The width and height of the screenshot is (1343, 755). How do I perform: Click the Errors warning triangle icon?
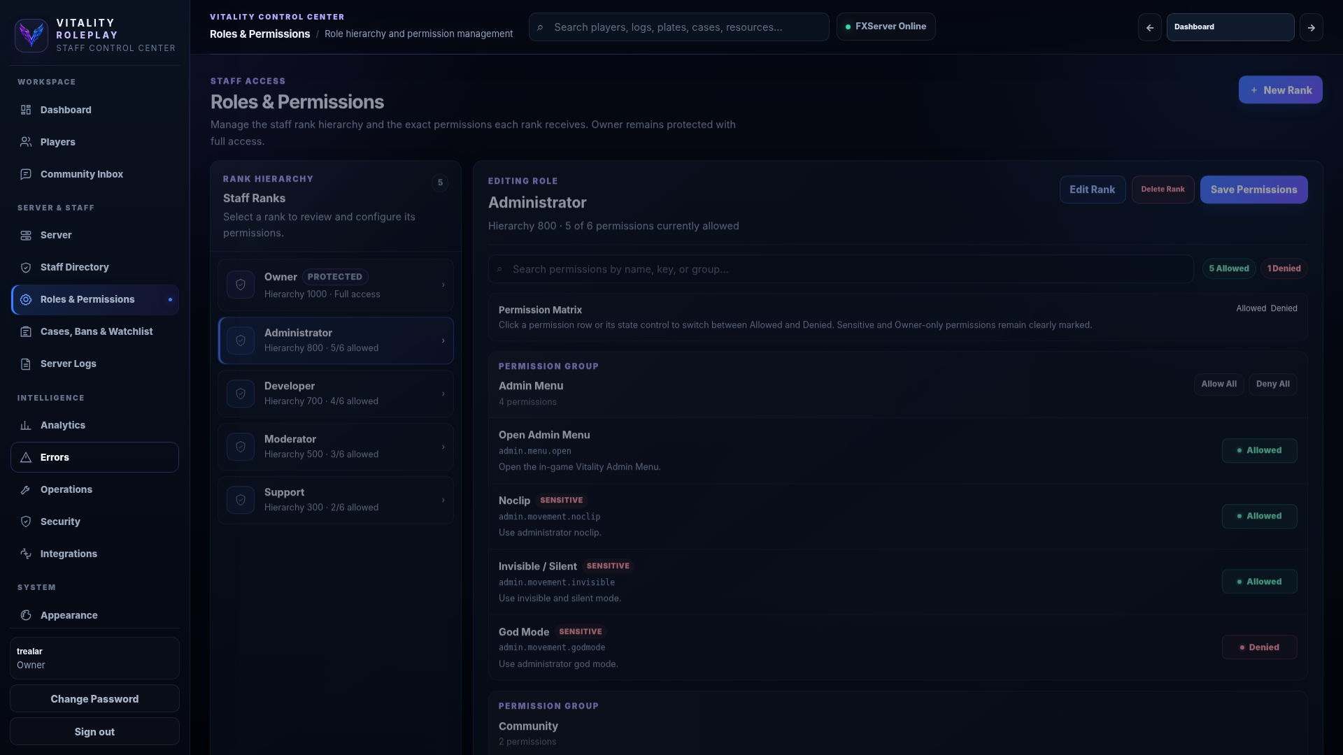pyautogui.click(x=26, y=457)
